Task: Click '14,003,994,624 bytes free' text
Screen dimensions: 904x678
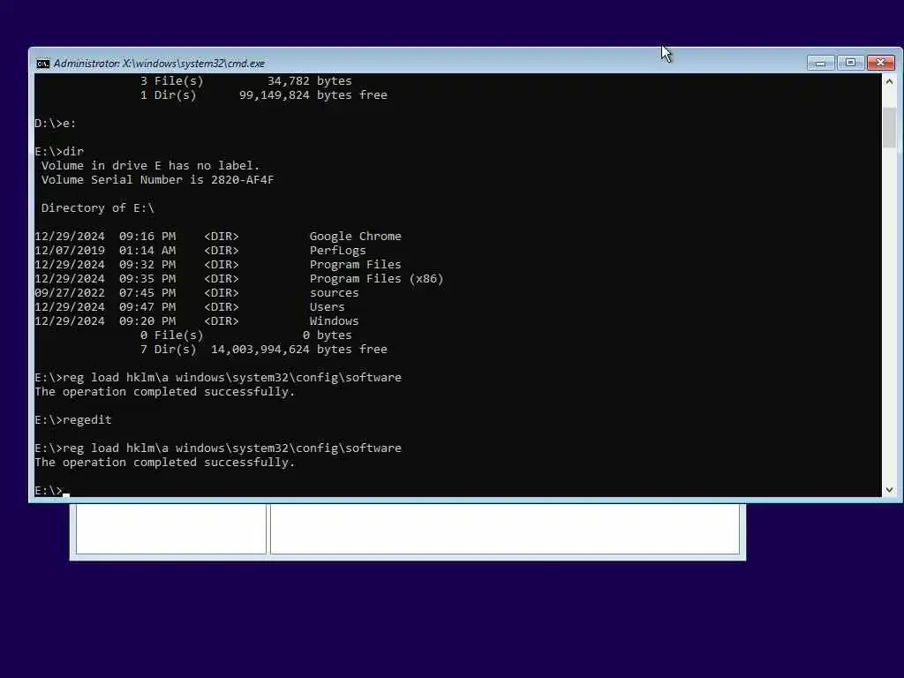Action: (298, 349)
